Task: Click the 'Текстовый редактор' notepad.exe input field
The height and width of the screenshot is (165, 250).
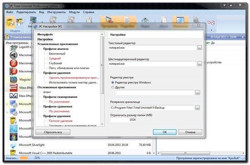Action: (x=152, y=48)
